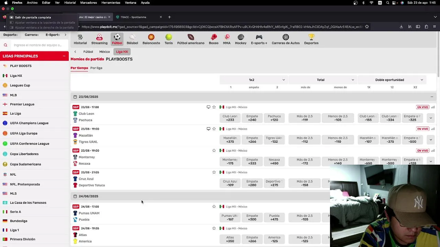The image size is (440, 247).
Task: Bet on Club Leon +233
Action: pyautogui.click(x=230, y=118)
